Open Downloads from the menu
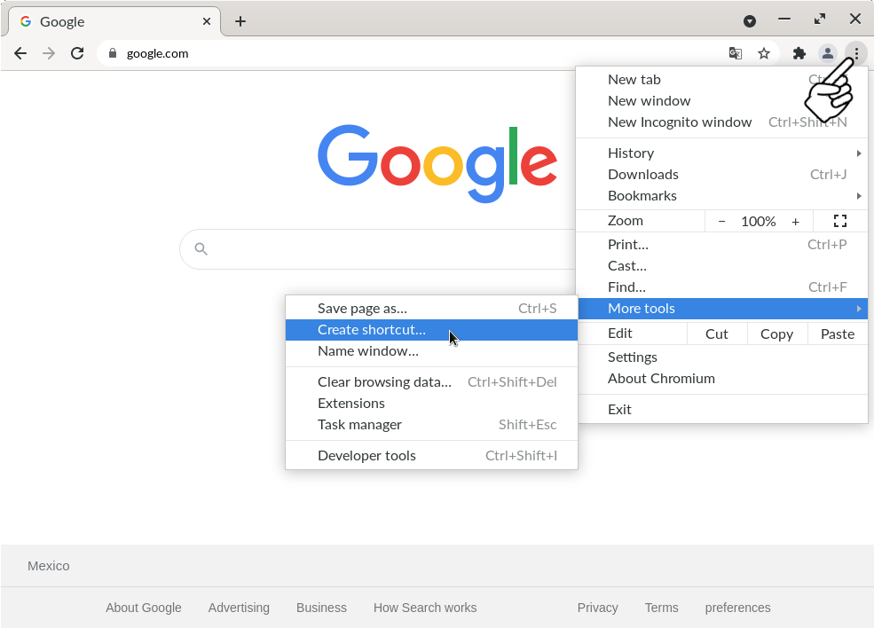The height and width of the screenshot is (628, 874). 722,175
